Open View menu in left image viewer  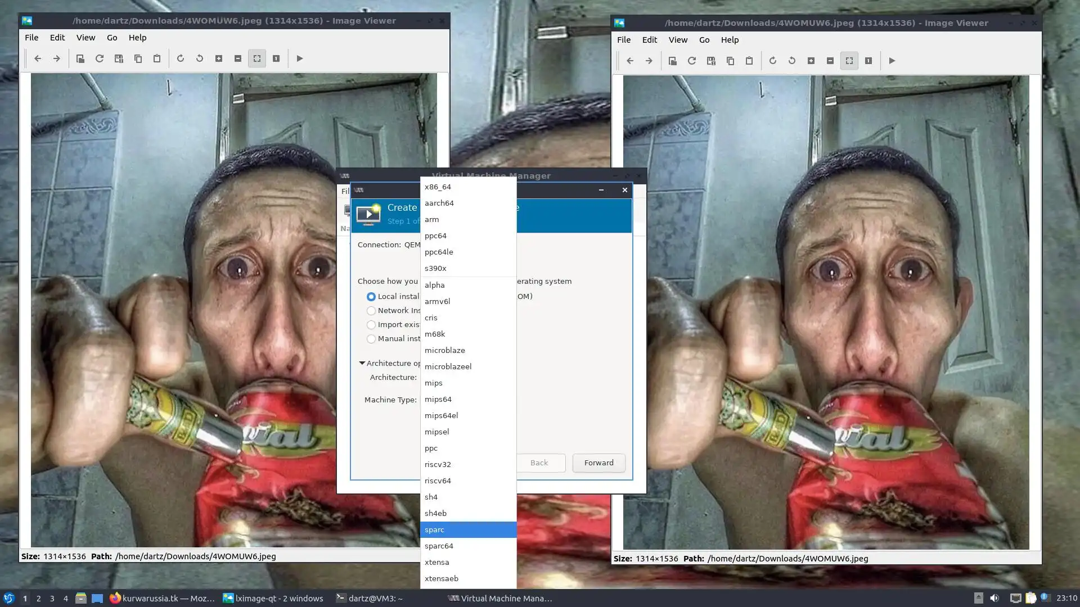(85, 38)
